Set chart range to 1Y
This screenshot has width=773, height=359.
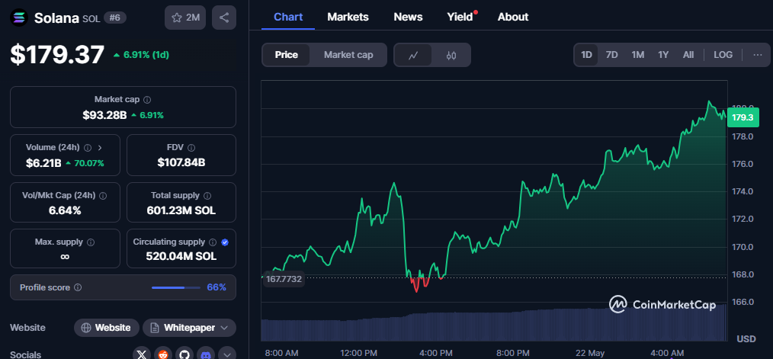pyautogui.click(x=663, y=55)
